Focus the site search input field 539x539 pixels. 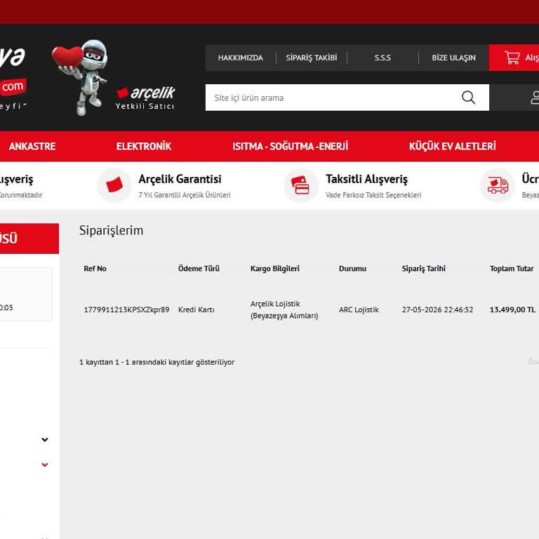[347, 98]
